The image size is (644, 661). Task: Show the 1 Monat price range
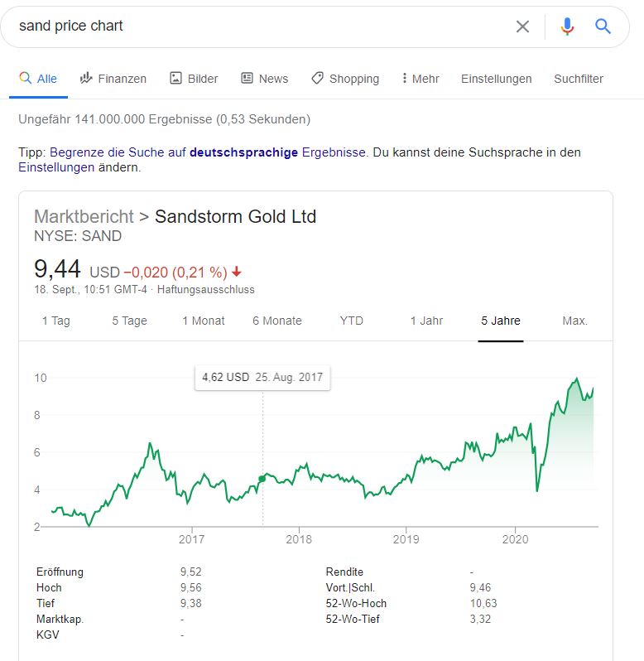coord(204,321)
